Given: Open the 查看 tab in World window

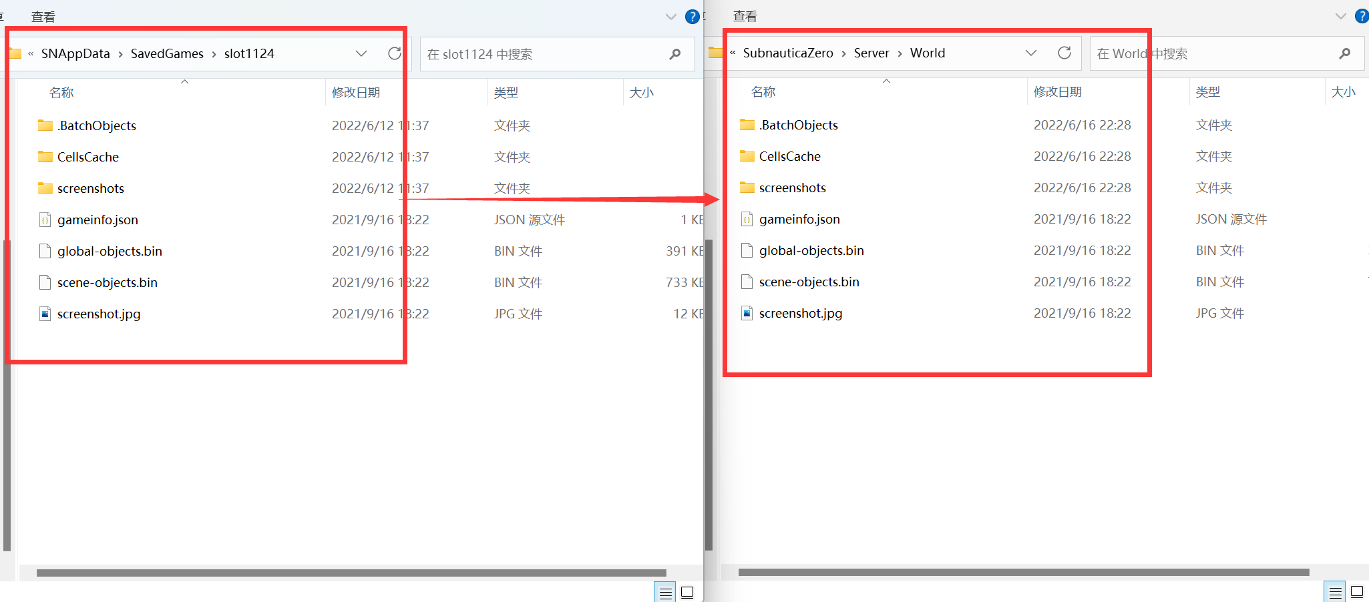Looking at the screenshot, I should pos(745,16).
